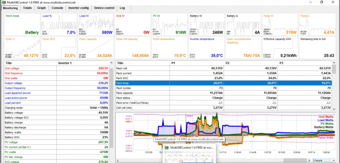Click the up arrow of the pack table scrollbar
This screenshot has width=340, height=163.
(x=334, y=63)
